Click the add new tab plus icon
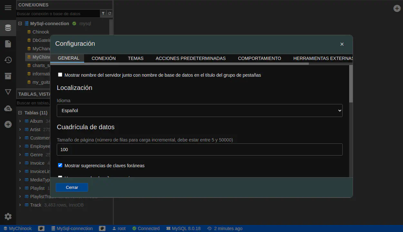Image resolution: width=403 pixels, height=232 pixels. [x=397, y=8]
